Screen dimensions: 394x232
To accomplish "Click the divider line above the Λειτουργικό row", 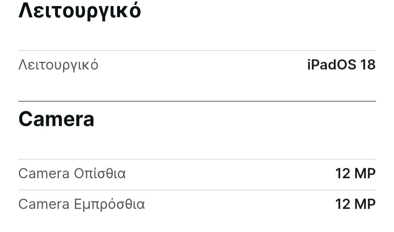I will click(197, 51).
